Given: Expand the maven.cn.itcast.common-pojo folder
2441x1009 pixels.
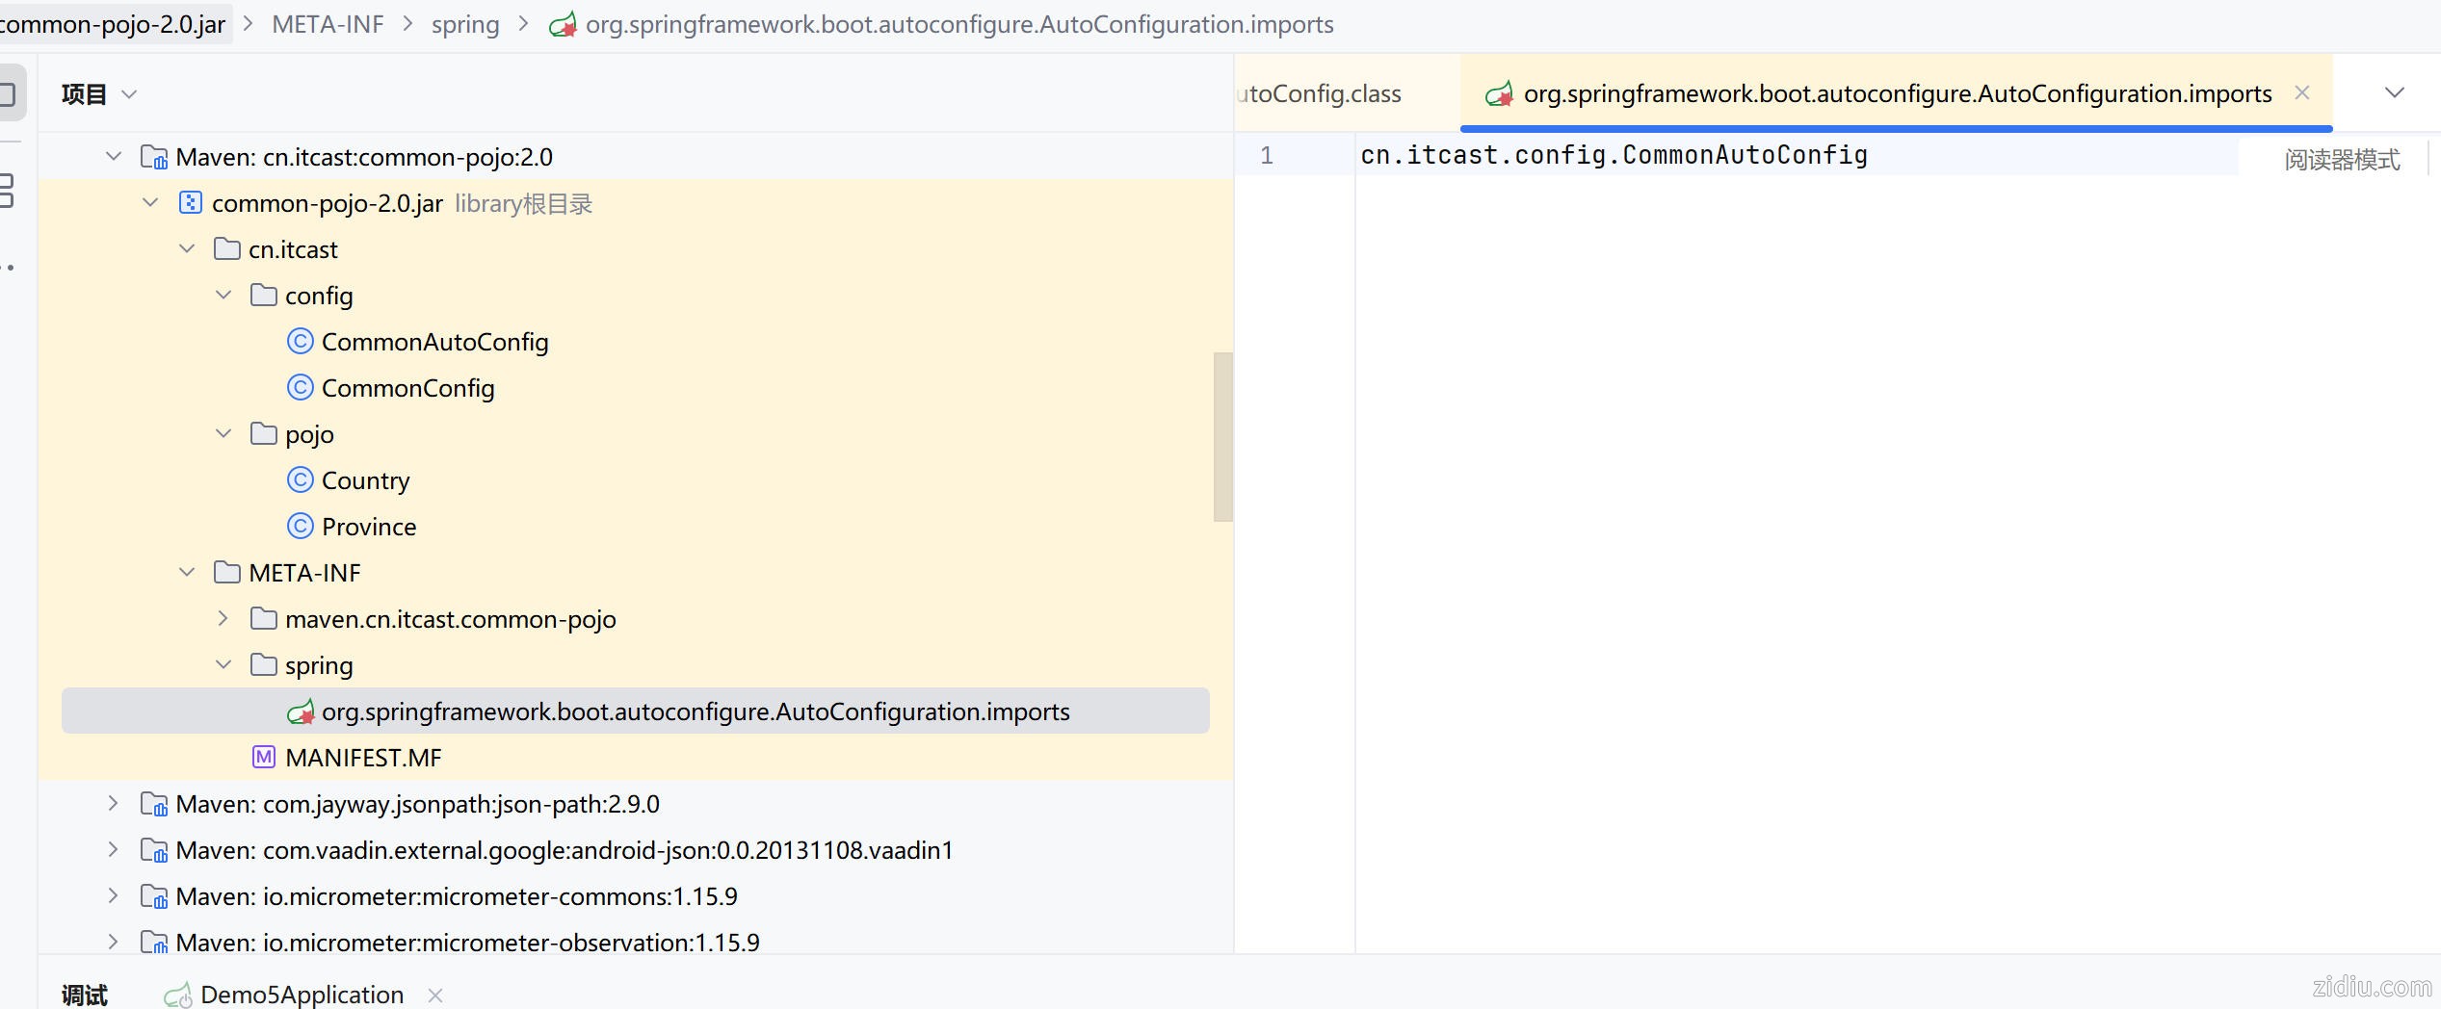Looking at the screenshot, I should pyautogui.click(x=223, y=619).
